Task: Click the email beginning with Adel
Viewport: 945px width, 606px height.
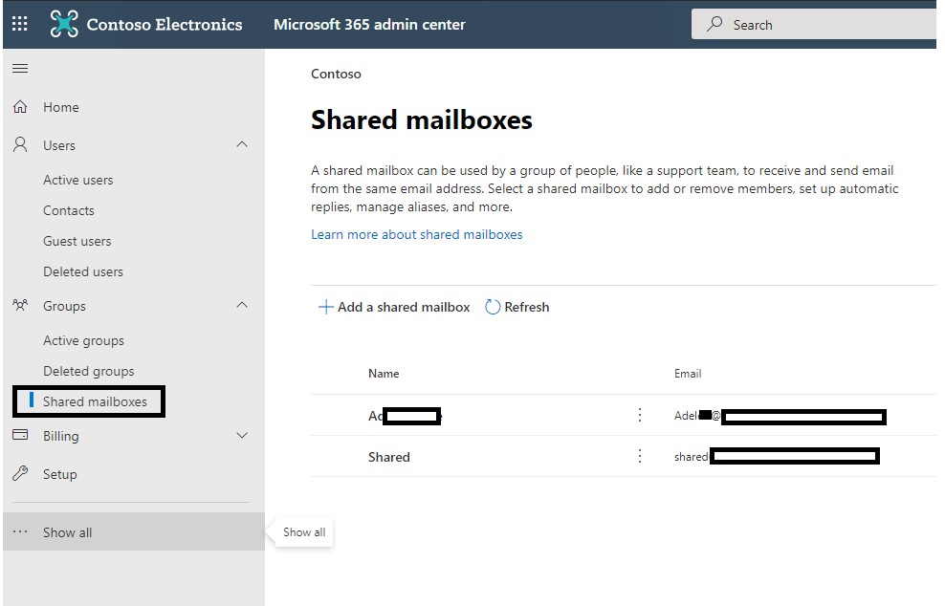Action: (780, 416)
